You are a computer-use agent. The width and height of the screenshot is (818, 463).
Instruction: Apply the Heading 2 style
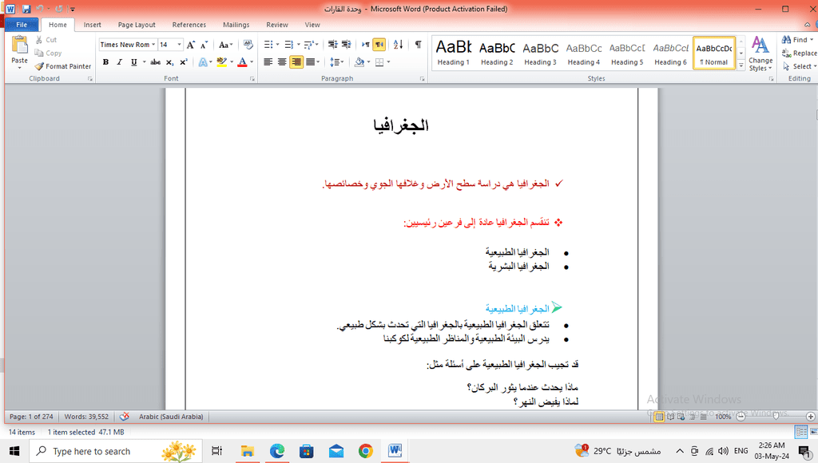(497, 53)
